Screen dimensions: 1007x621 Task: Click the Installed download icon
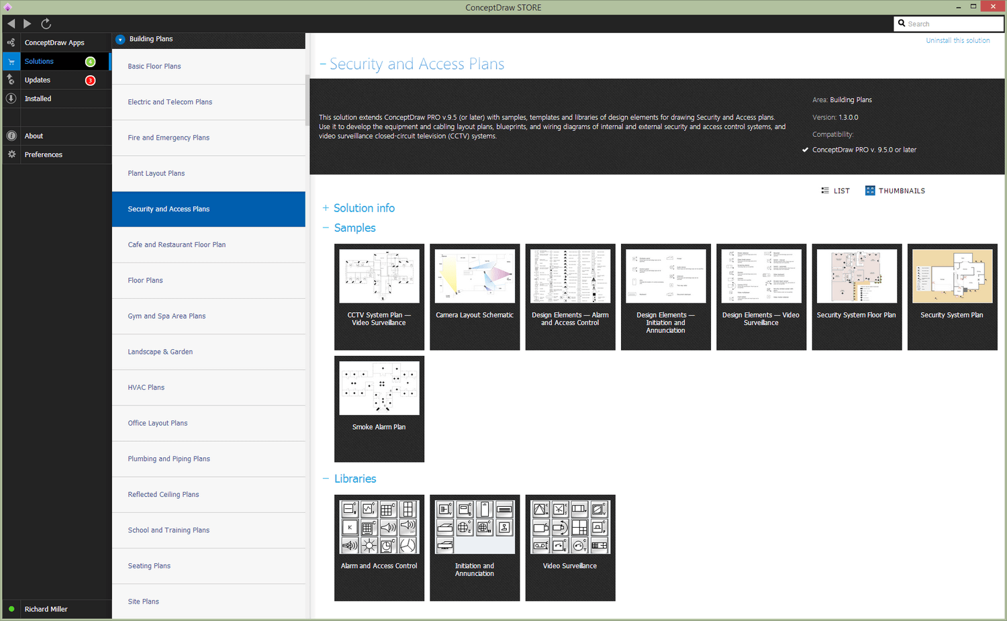point(11,99)
